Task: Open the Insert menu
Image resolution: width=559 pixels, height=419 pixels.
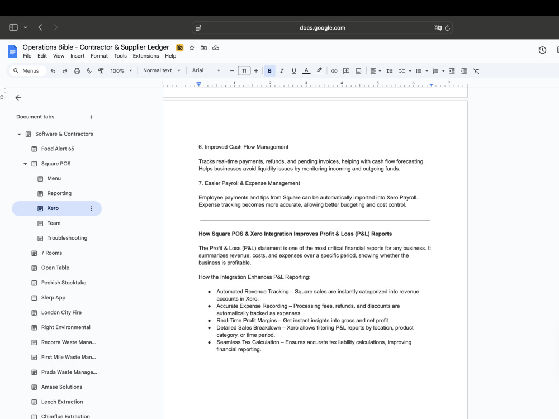Action: (x=77, y=56)
